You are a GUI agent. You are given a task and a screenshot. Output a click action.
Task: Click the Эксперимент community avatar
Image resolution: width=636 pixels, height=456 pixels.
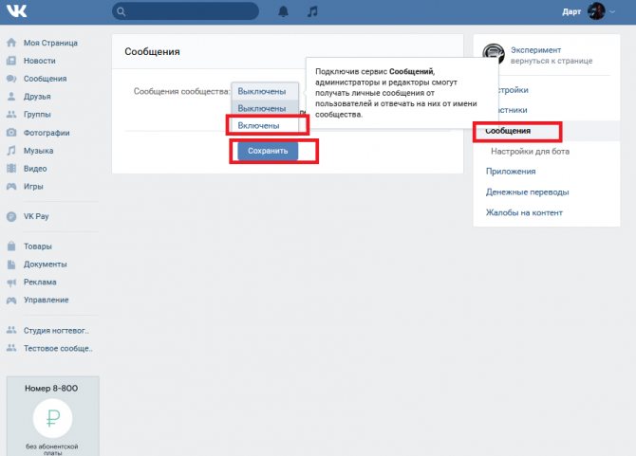(494, 55)
